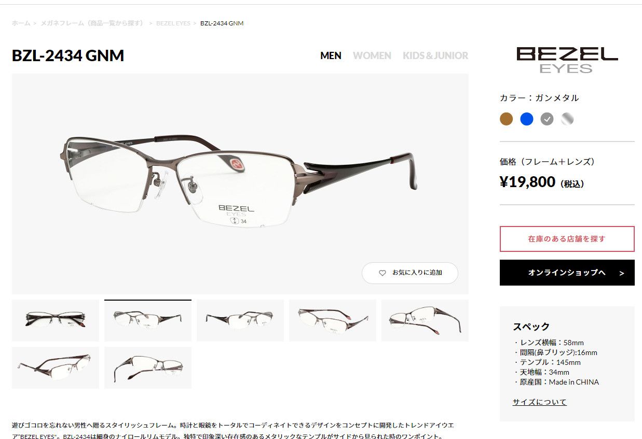
Task: Click the 在庫のある店舗を探す button
Action: [x=567, y=239]
